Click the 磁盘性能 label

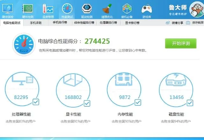[x=176, y=114]
